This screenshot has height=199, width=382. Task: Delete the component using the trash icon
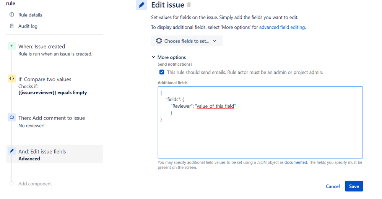[x=189, y=5]
